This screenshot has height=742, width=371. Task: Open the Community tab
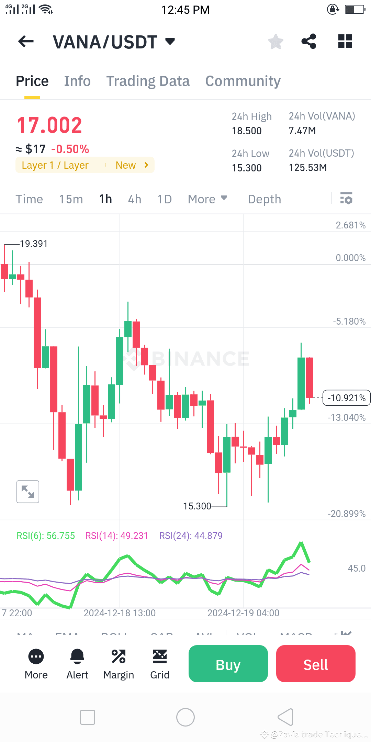[x=243, y=81]
